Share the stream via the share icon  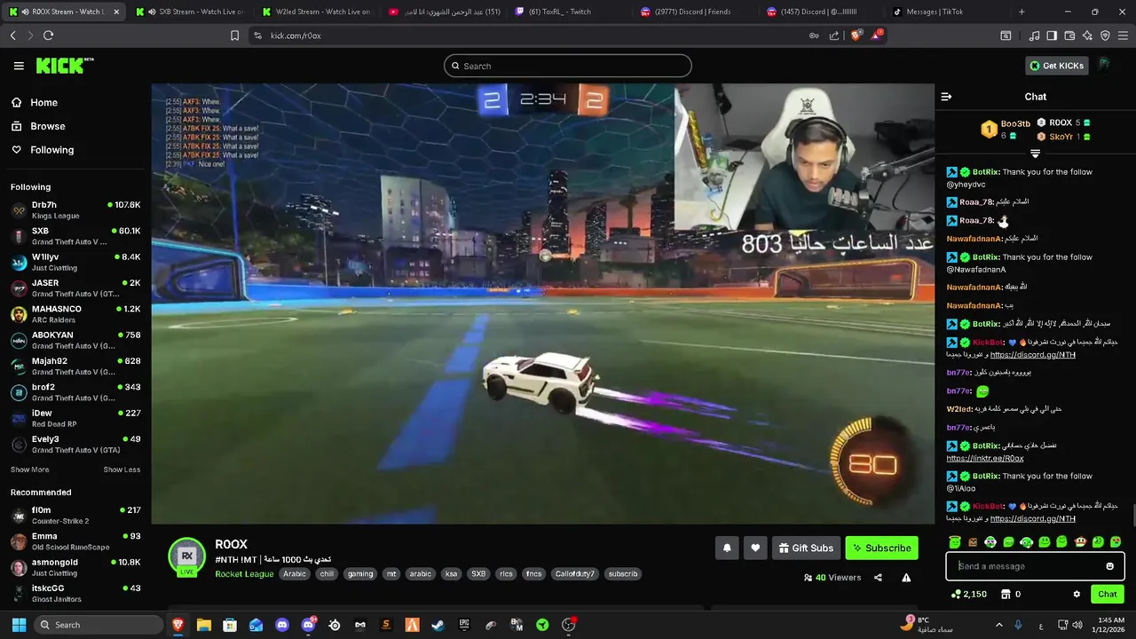[x=878, y=578]
